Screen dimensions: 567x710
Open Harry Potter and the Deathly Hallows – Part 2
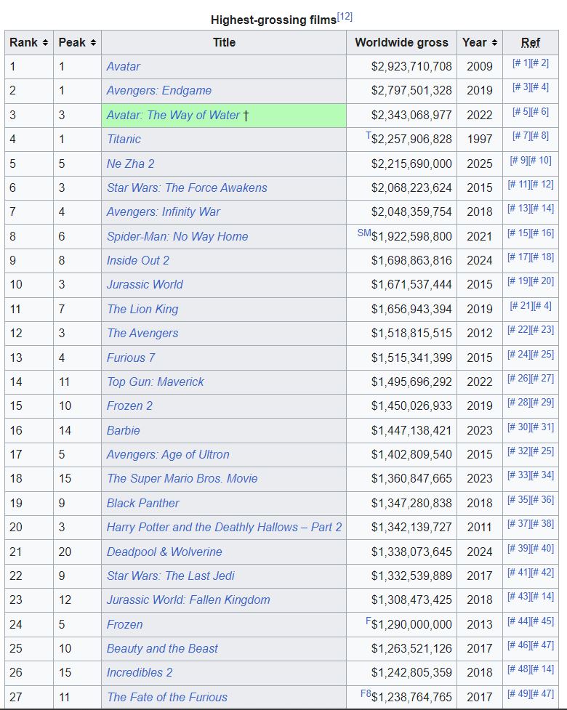(224, 527)
